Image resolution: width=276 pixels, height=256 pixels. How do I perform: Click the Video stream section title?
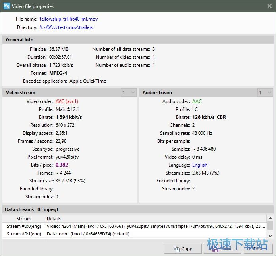tap(20, 93)
